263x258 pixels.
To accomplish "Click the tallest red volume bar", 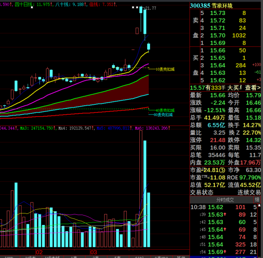I will pos(141,189).
